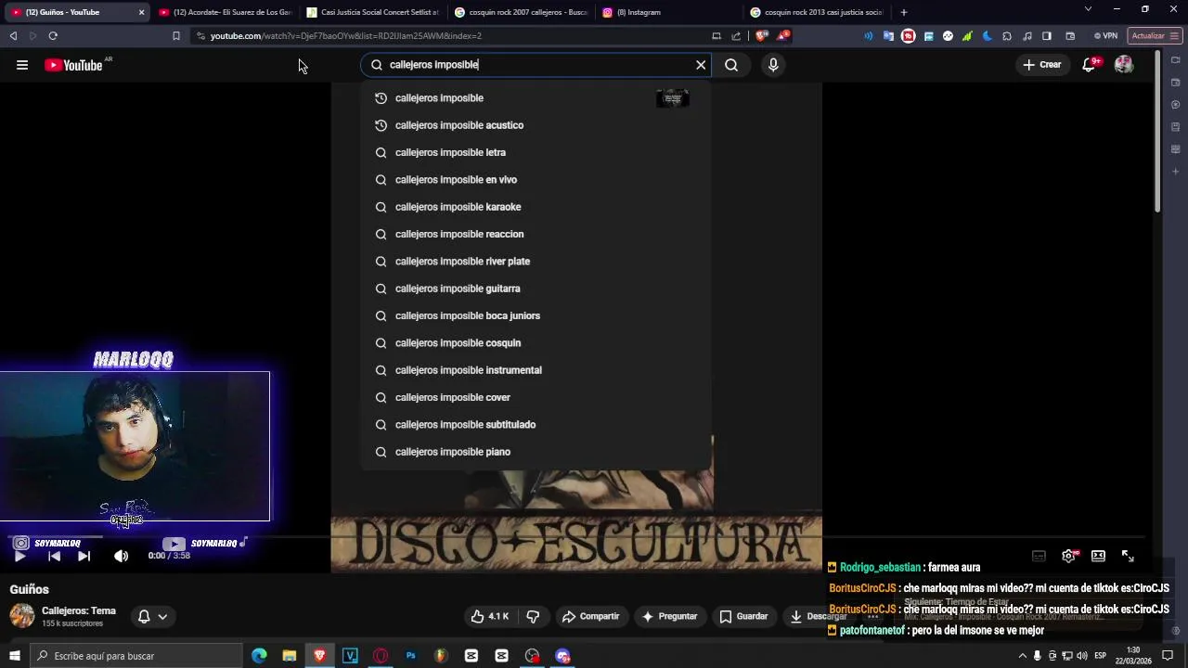Dislike the video
The width and height of the screenshot is (1188, 668).
click(533, 616)
